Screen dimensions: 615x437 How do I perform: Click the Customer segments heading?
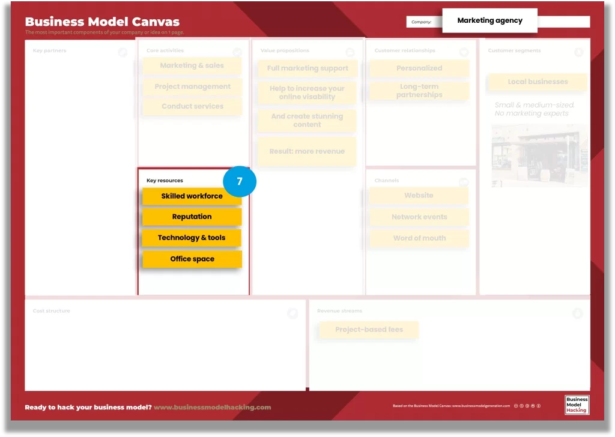(x=514, y=50)
